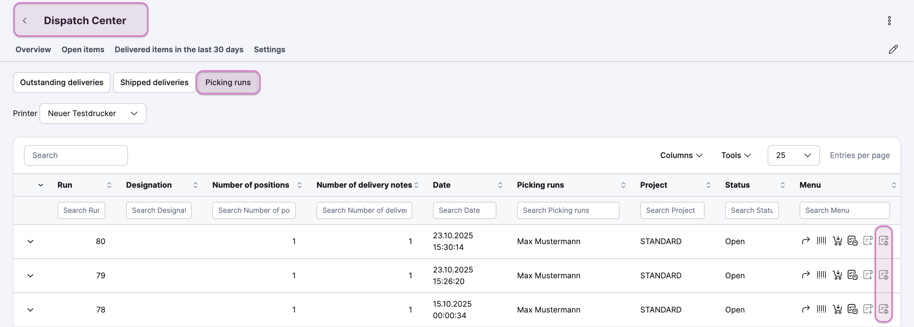The height and width of the screenshot is (327, 914).
Task: Change the entries per page dropdown
Action: click(x=793, y=155)
